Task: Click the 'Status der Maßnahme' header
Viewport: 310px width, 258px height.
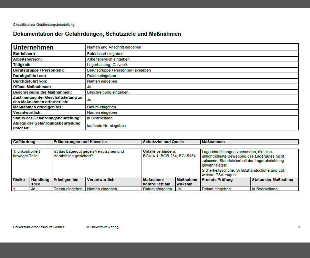Action: (x=275, y=182)
